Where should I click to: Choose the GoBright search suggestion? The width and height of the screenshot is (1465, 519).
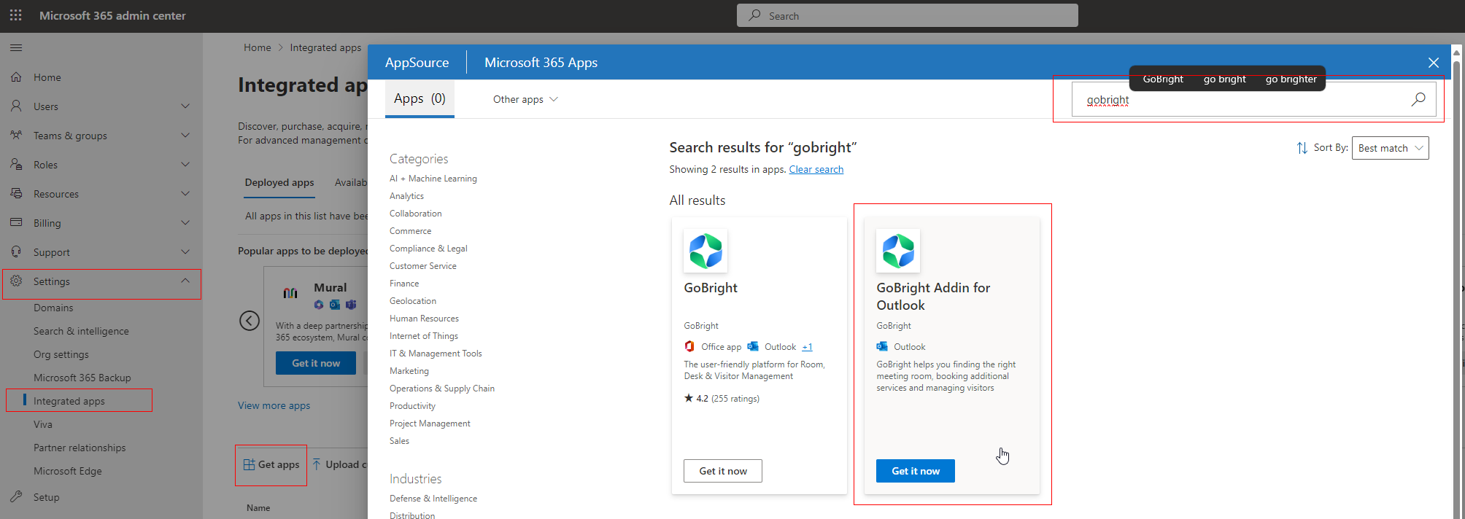tap(1163, 79)
